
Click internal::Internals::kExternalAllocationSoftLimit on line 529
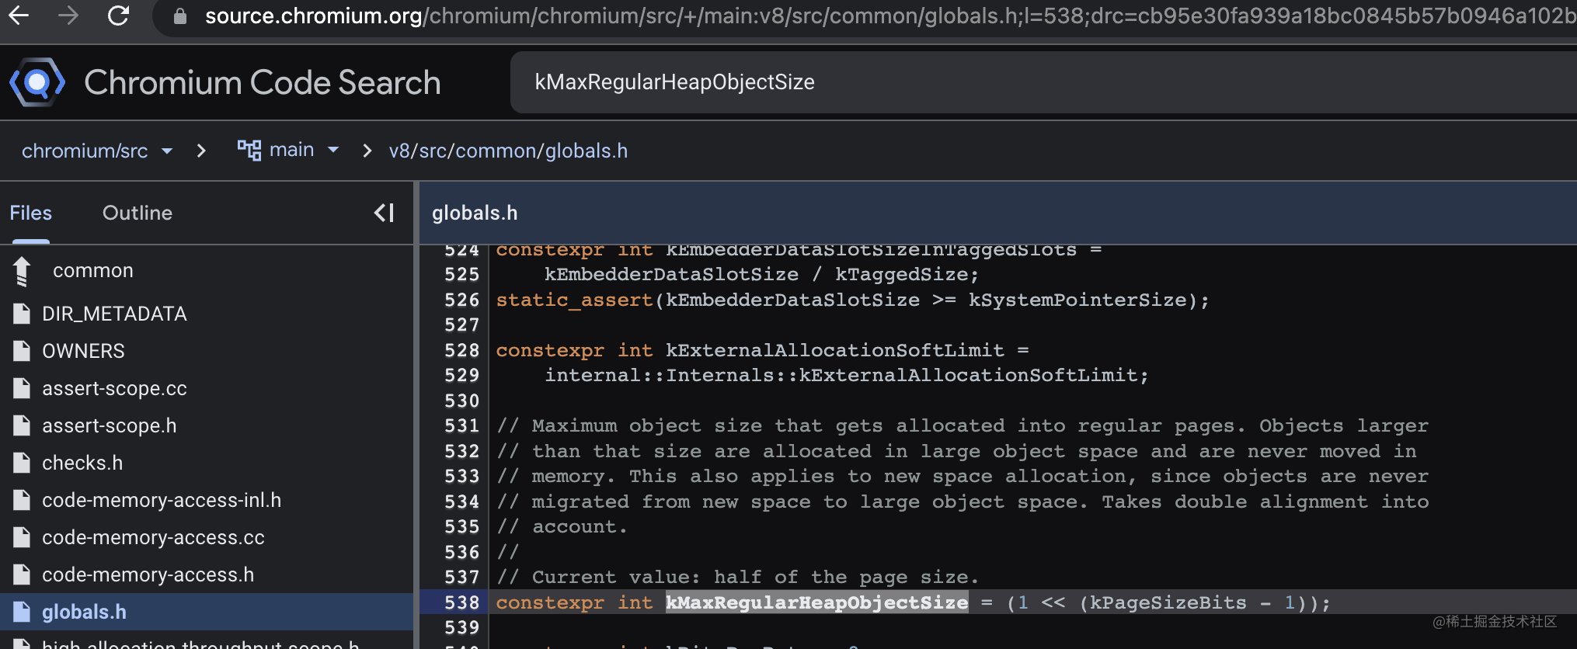[x=842, y=375]
